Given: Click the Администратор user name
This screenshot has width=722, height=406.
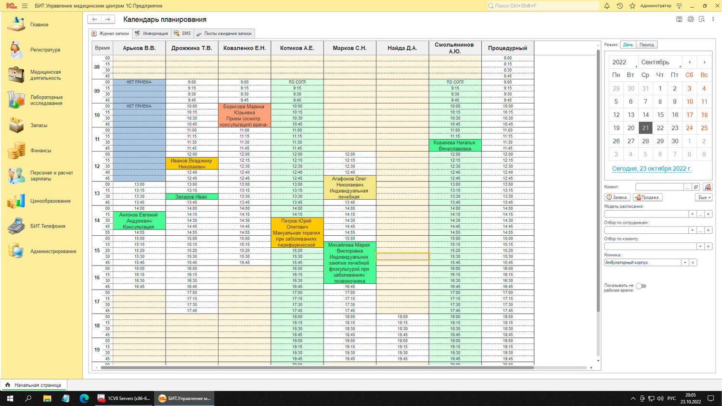Looking at the screenshot, I should [656, 6].
